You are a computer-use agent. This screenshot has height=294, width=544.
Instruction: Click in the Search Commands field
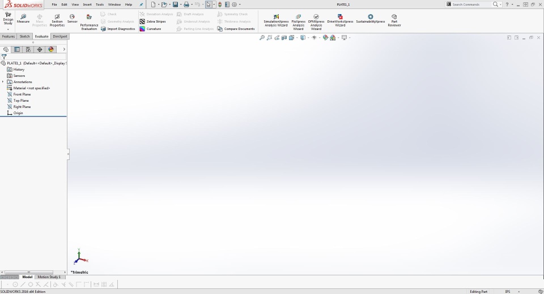point(471,5)
